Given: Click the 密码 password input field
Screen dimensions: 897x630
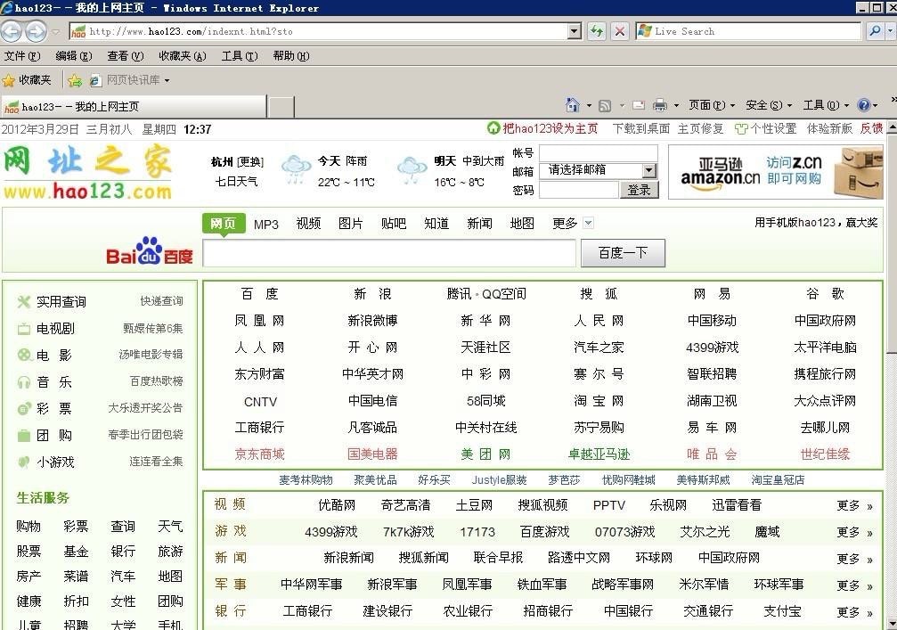Looking at the screenshot, I should (x=579, y=190).
